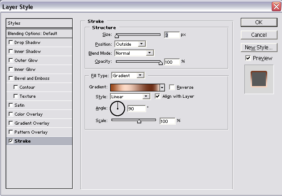The height and width of the screenshot is (196, 282).
Task: Enable the Gradient Overlay checkbox
Action: tap(11, 123)
